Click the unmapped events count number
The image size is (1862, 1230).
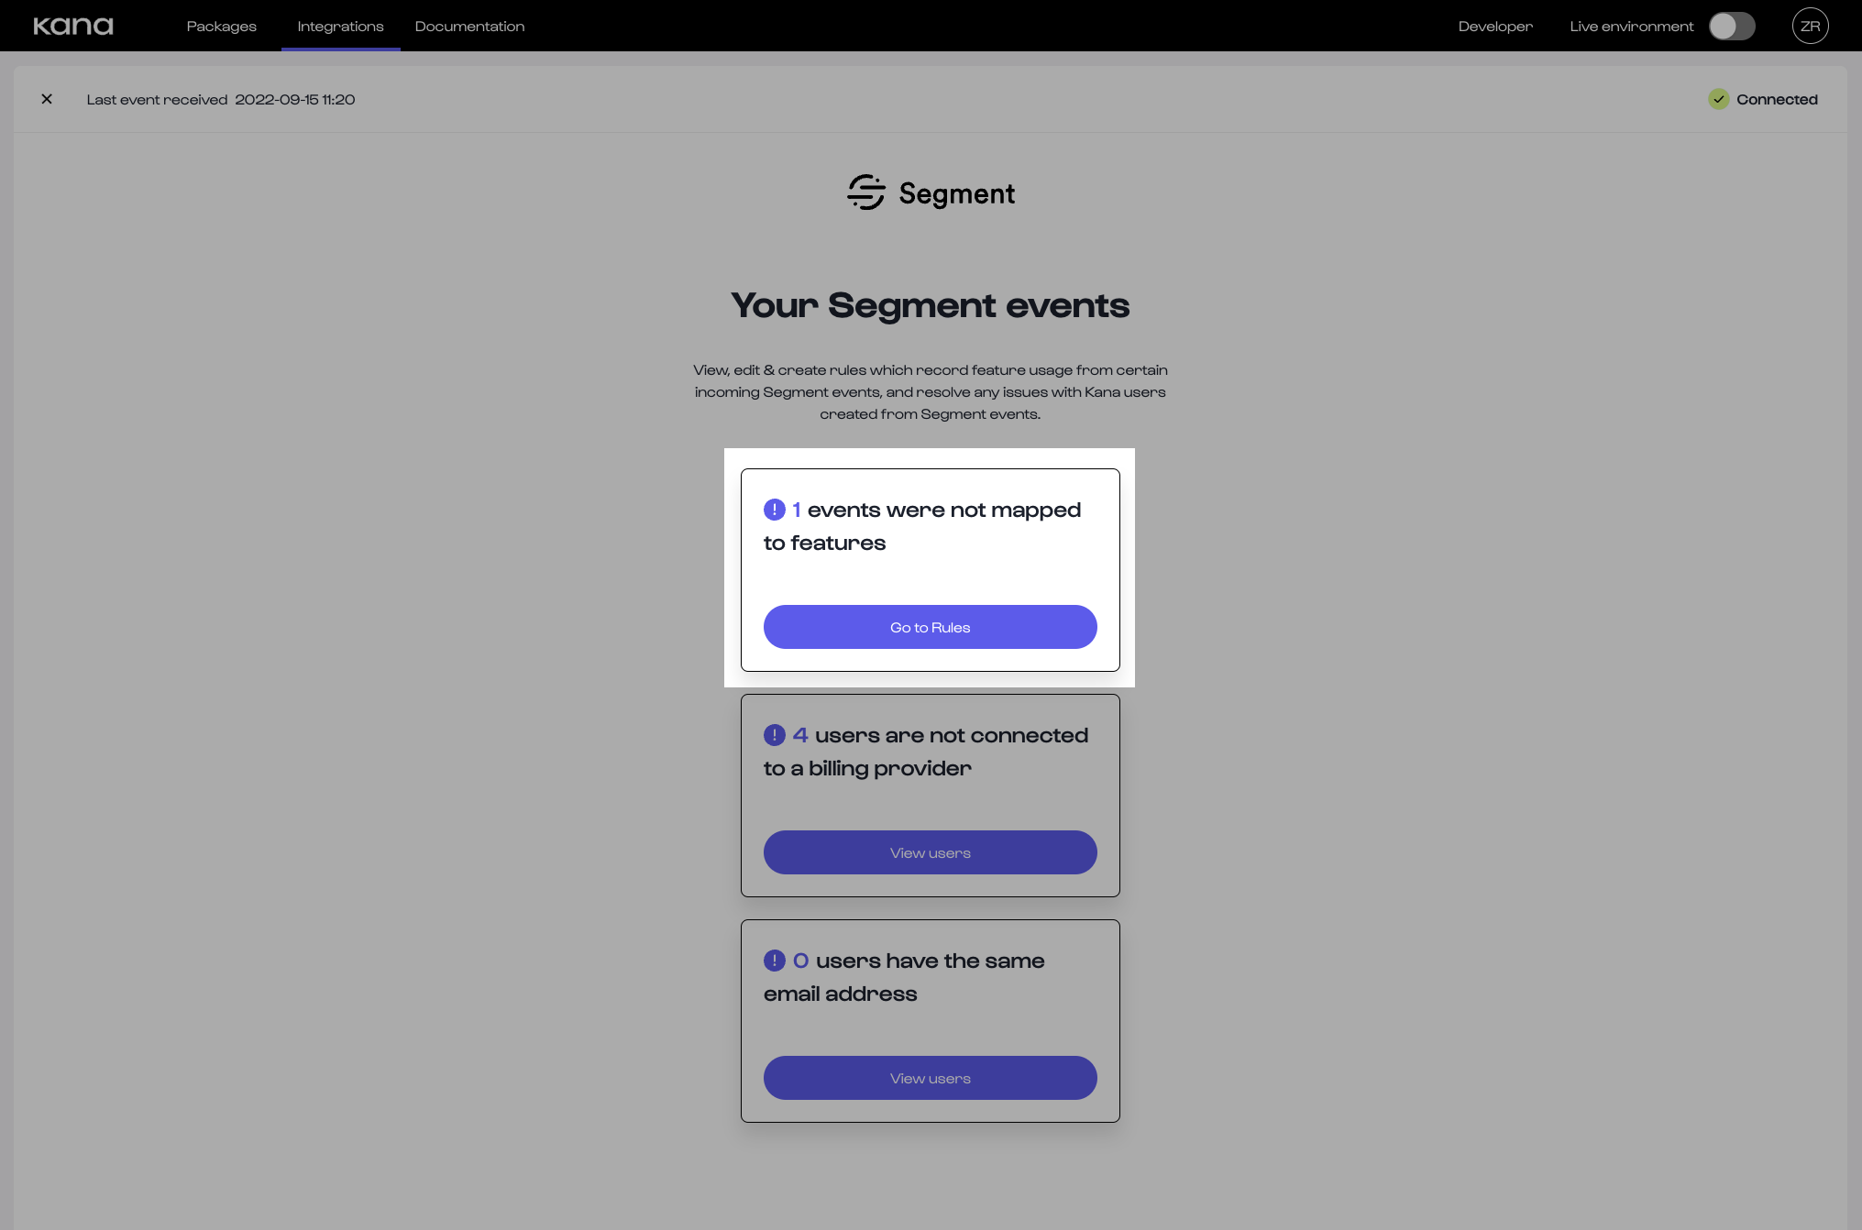797,510
